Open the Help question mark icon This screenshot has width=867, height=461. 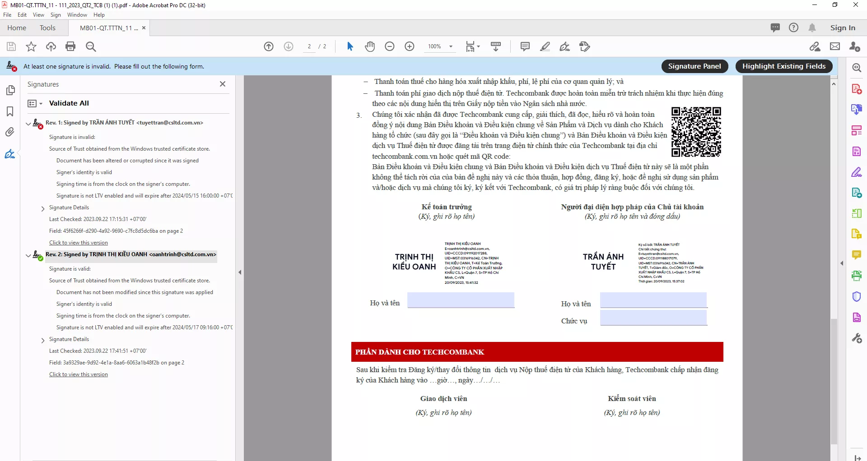793,28
